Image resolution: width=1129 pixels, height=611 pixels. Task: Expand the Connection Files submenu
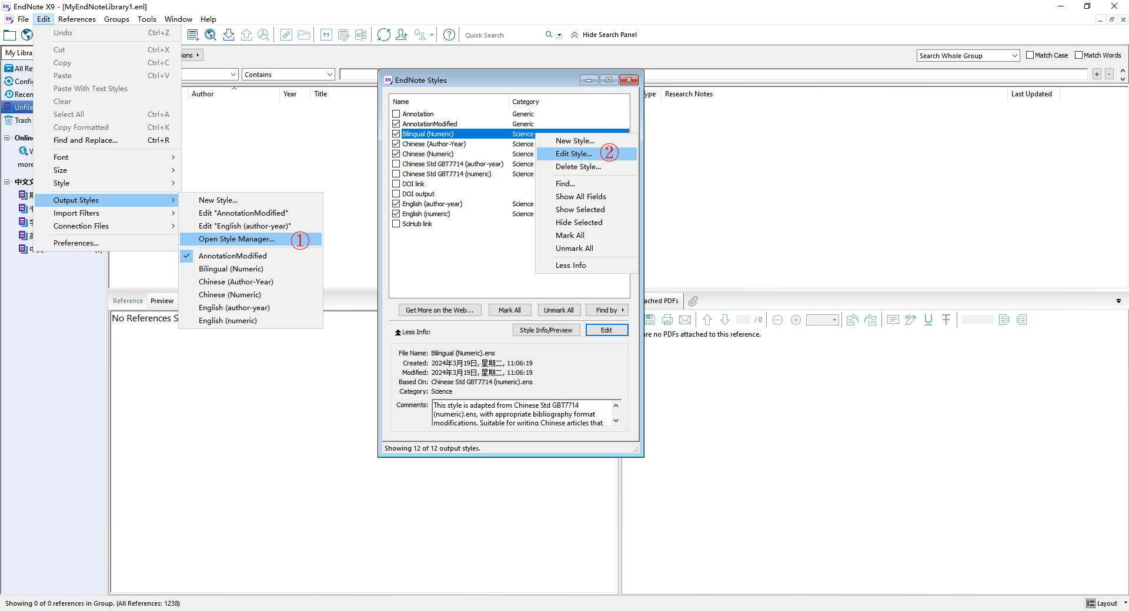pos(108,226)
